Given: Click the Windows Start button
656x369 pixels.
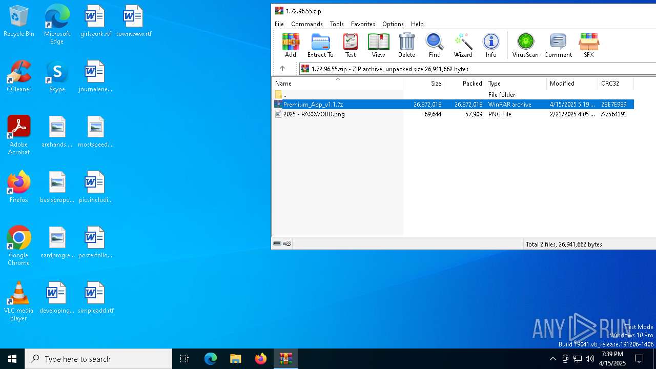Looking at the screenshot, I should click(12, 359).
